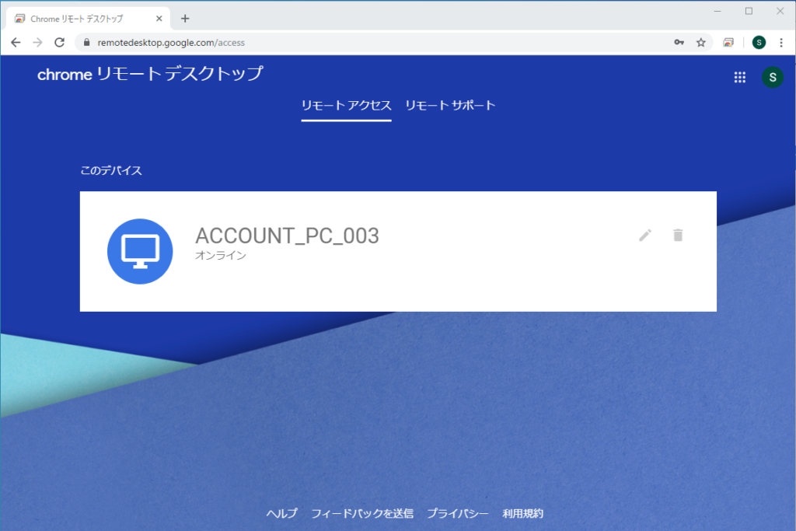Click the ACCOUNT_PC_003 device name
The width and height of the screenshot is (796, 531).
pos(287,236)
